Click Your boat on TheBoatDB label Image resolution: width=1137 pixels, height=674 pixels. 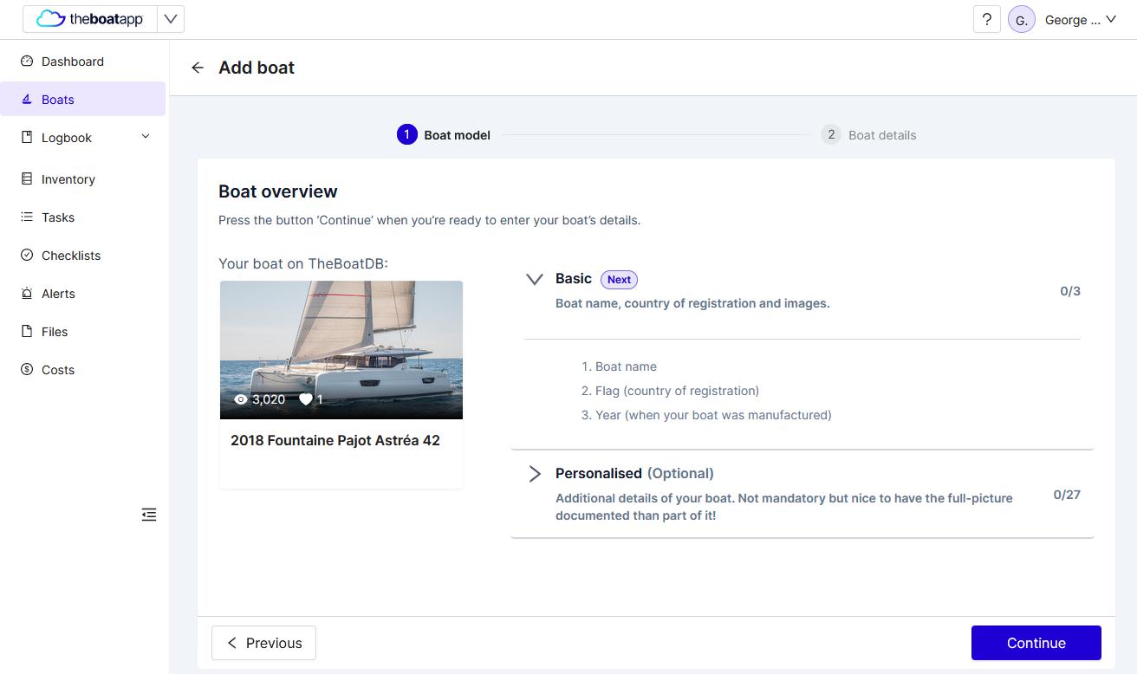point(303,263)
